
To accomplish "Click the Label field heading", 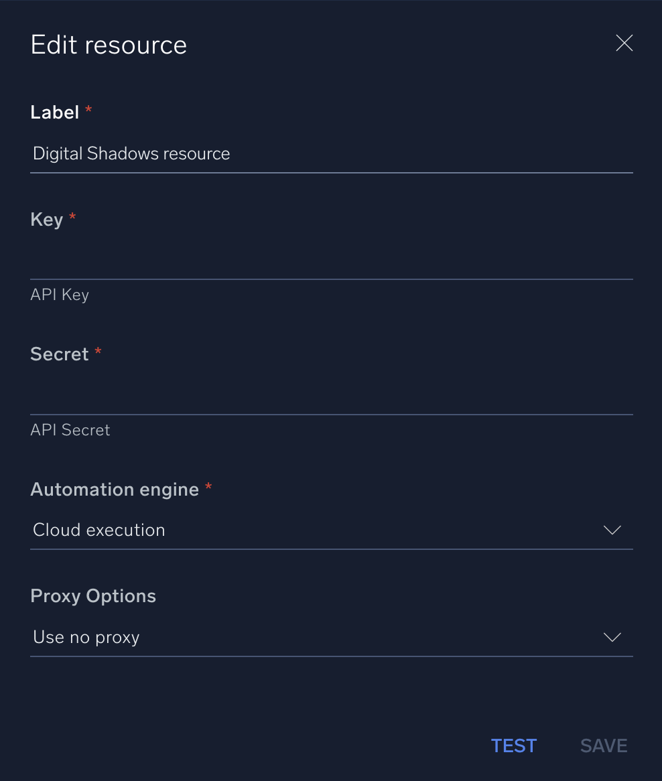I will [x=55, y=113].
